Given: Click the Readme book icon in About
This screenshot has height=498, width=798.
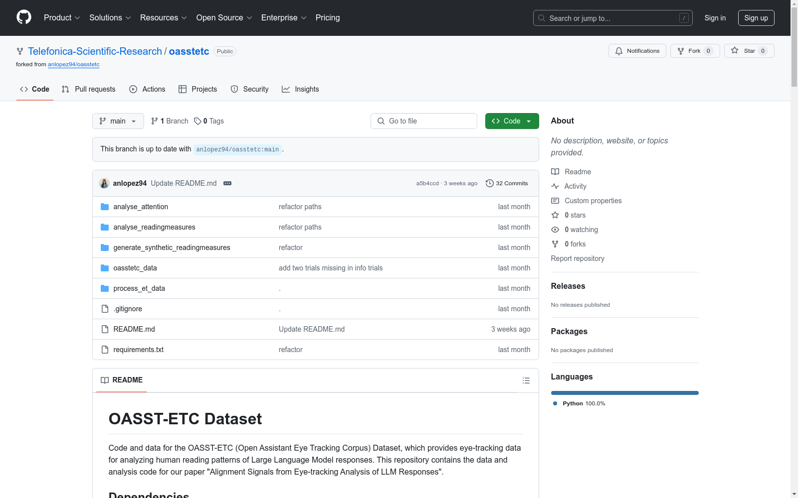Looking at the screenshot, I should (x=555, y=172).
